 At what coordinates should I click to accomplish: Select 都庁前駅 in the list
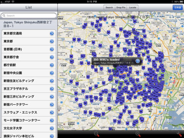tap(29, 65)
